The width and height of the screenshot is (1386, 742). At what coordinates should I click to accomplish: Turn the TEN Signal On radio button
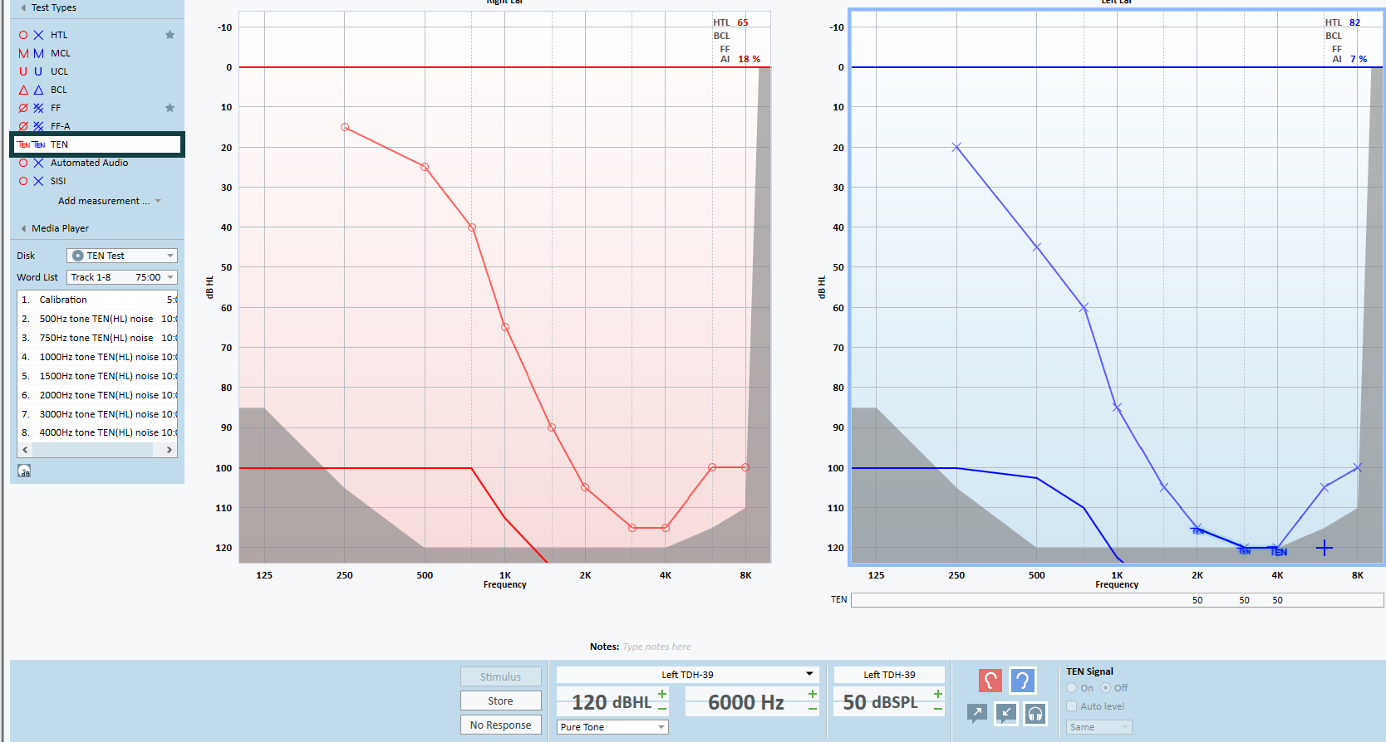[x=1072, y=688]
